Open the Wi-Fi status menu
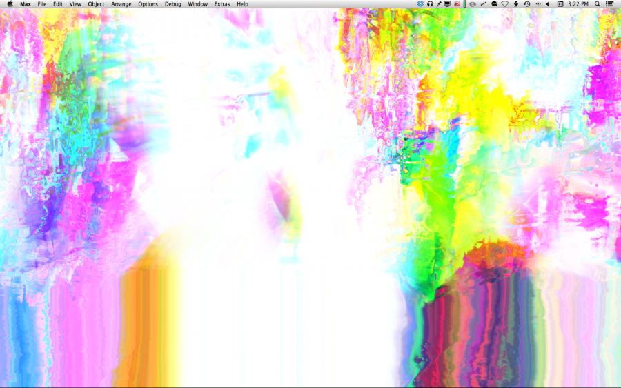The image size is (621, 388). click(x=505, y=4)
